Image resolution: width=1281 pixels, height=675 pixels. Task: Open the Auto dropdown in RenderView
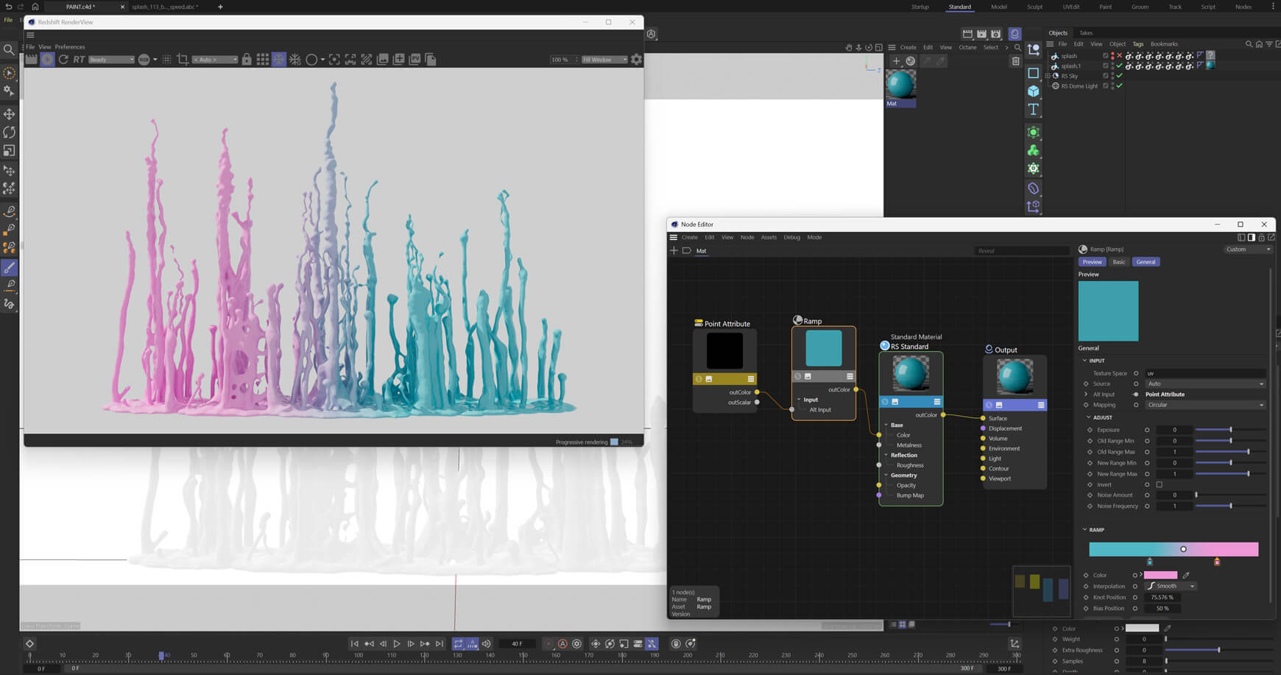[215, 60]
